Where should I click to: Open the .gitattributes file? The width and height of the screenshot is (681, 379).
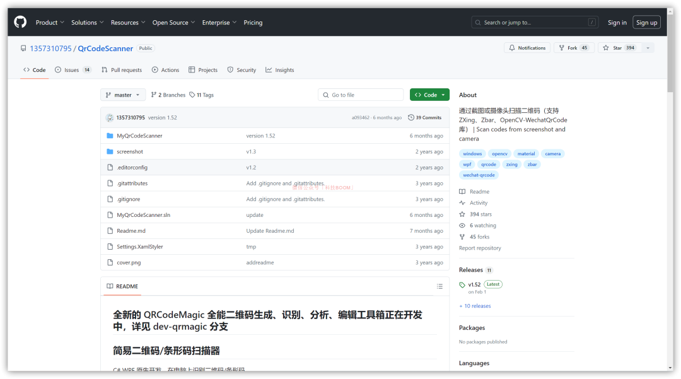coord(132,184)
